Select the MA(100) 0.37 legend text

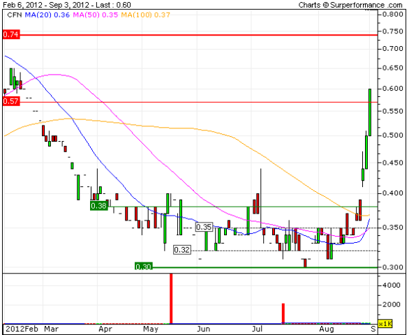pyautogui.click(x=146, y=15)
